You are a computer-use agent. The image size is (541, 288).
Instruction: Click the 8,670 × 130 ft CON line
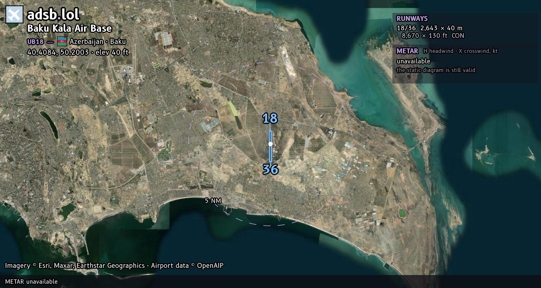point(433,36)
